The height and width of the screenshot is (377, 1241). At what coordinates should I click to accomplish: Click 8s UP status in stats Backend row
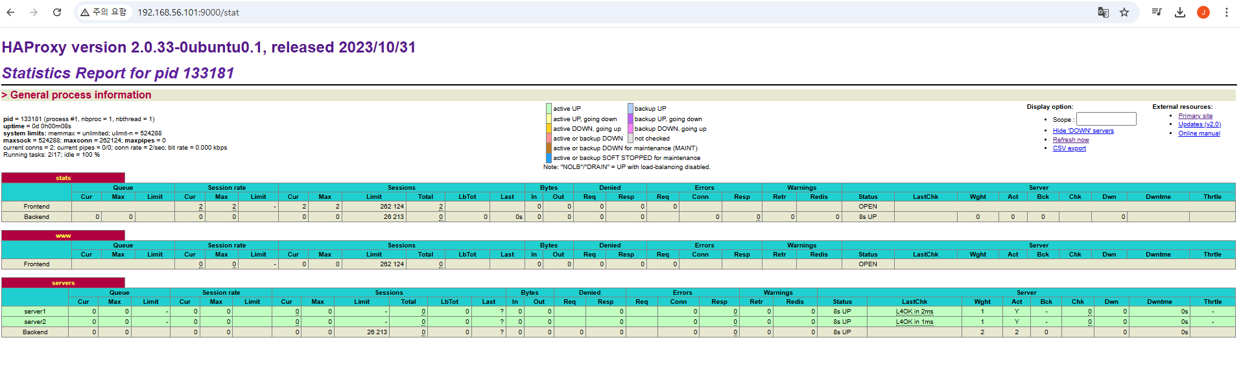[868, 217]
